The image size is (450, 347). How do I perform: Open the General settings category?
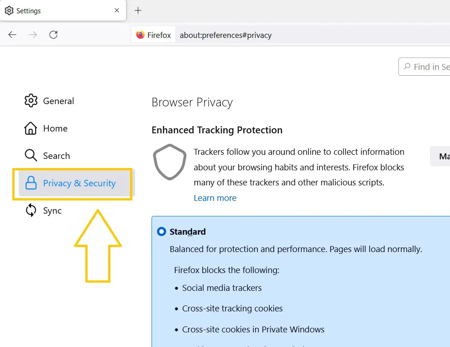pyautogui.click(x=49, y=101)
